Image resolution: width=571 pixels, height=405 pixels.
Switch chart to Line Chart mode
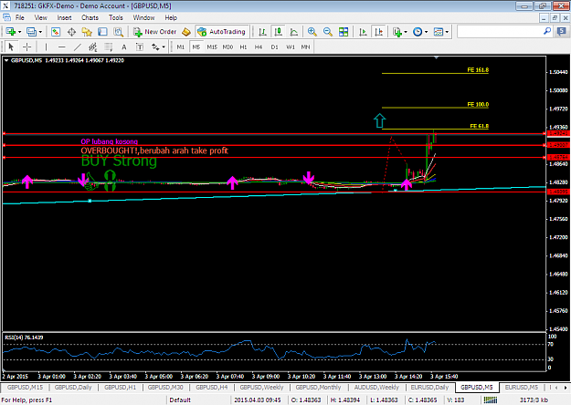click(x=294, y=32)
